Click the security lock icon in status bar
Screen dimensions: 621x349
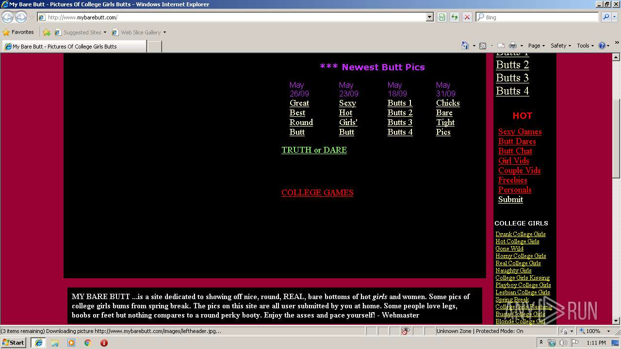[565, 331]
